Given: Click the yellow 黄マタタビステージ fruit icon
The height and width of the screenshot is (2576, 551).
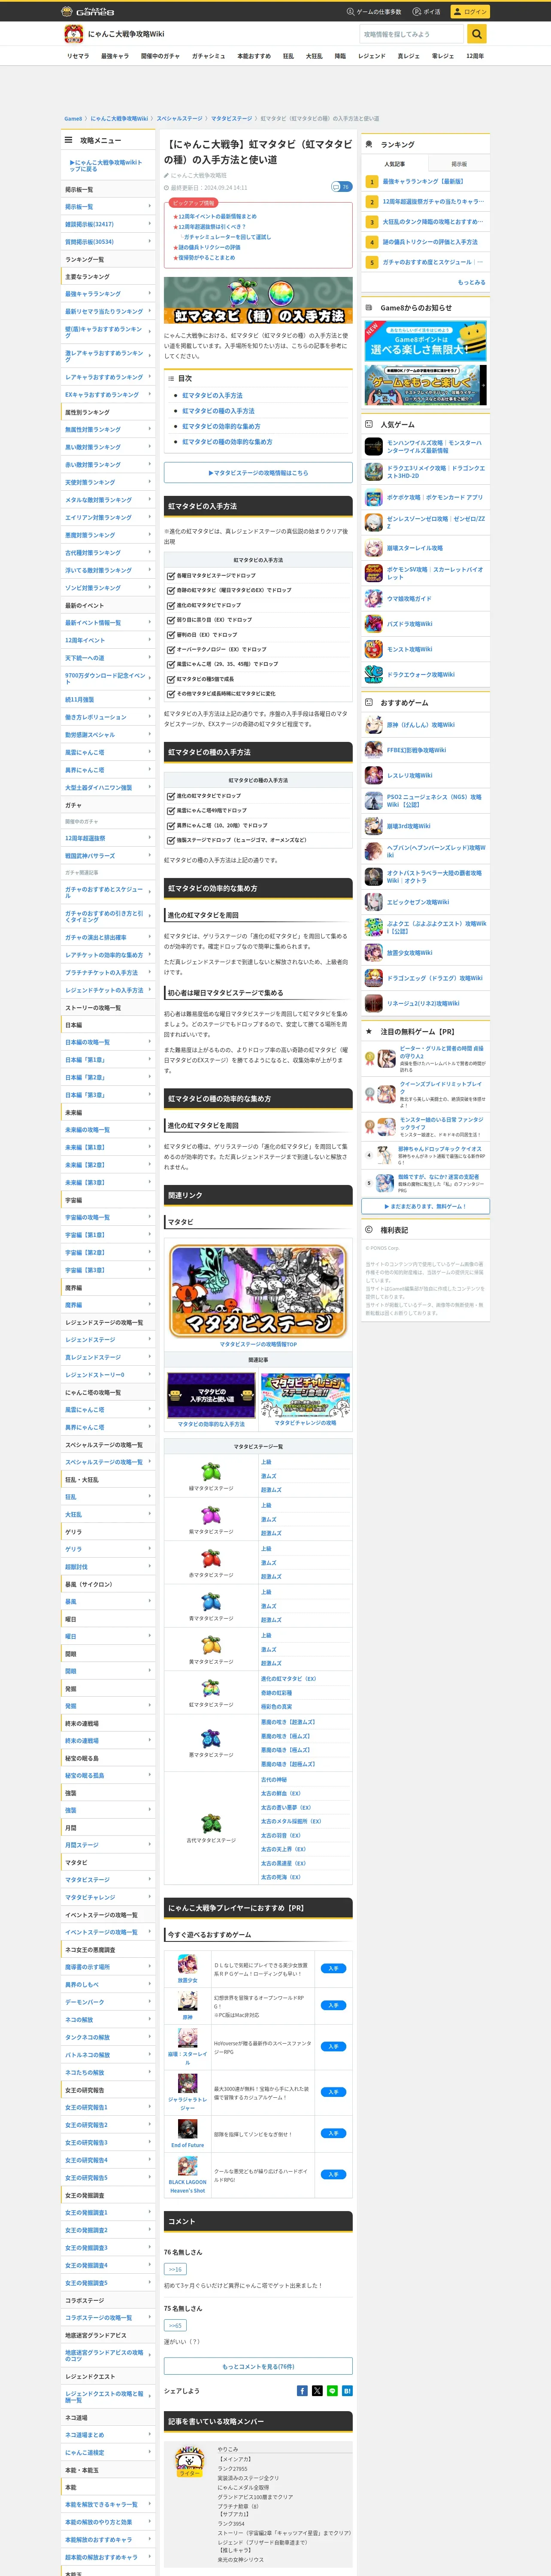Looking at the screenshot, I should 211,1646.
